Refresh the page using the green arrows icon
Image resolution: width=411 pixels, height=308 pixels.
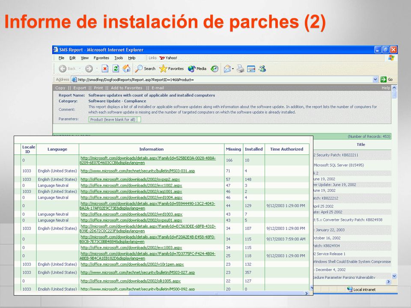(x=116, y=68)
